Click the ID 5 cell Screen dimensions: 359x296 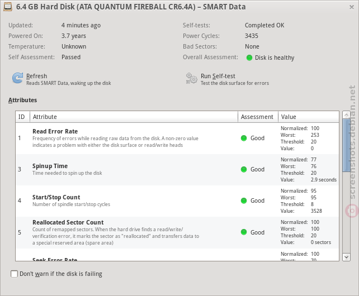click(x=20, y=232)
